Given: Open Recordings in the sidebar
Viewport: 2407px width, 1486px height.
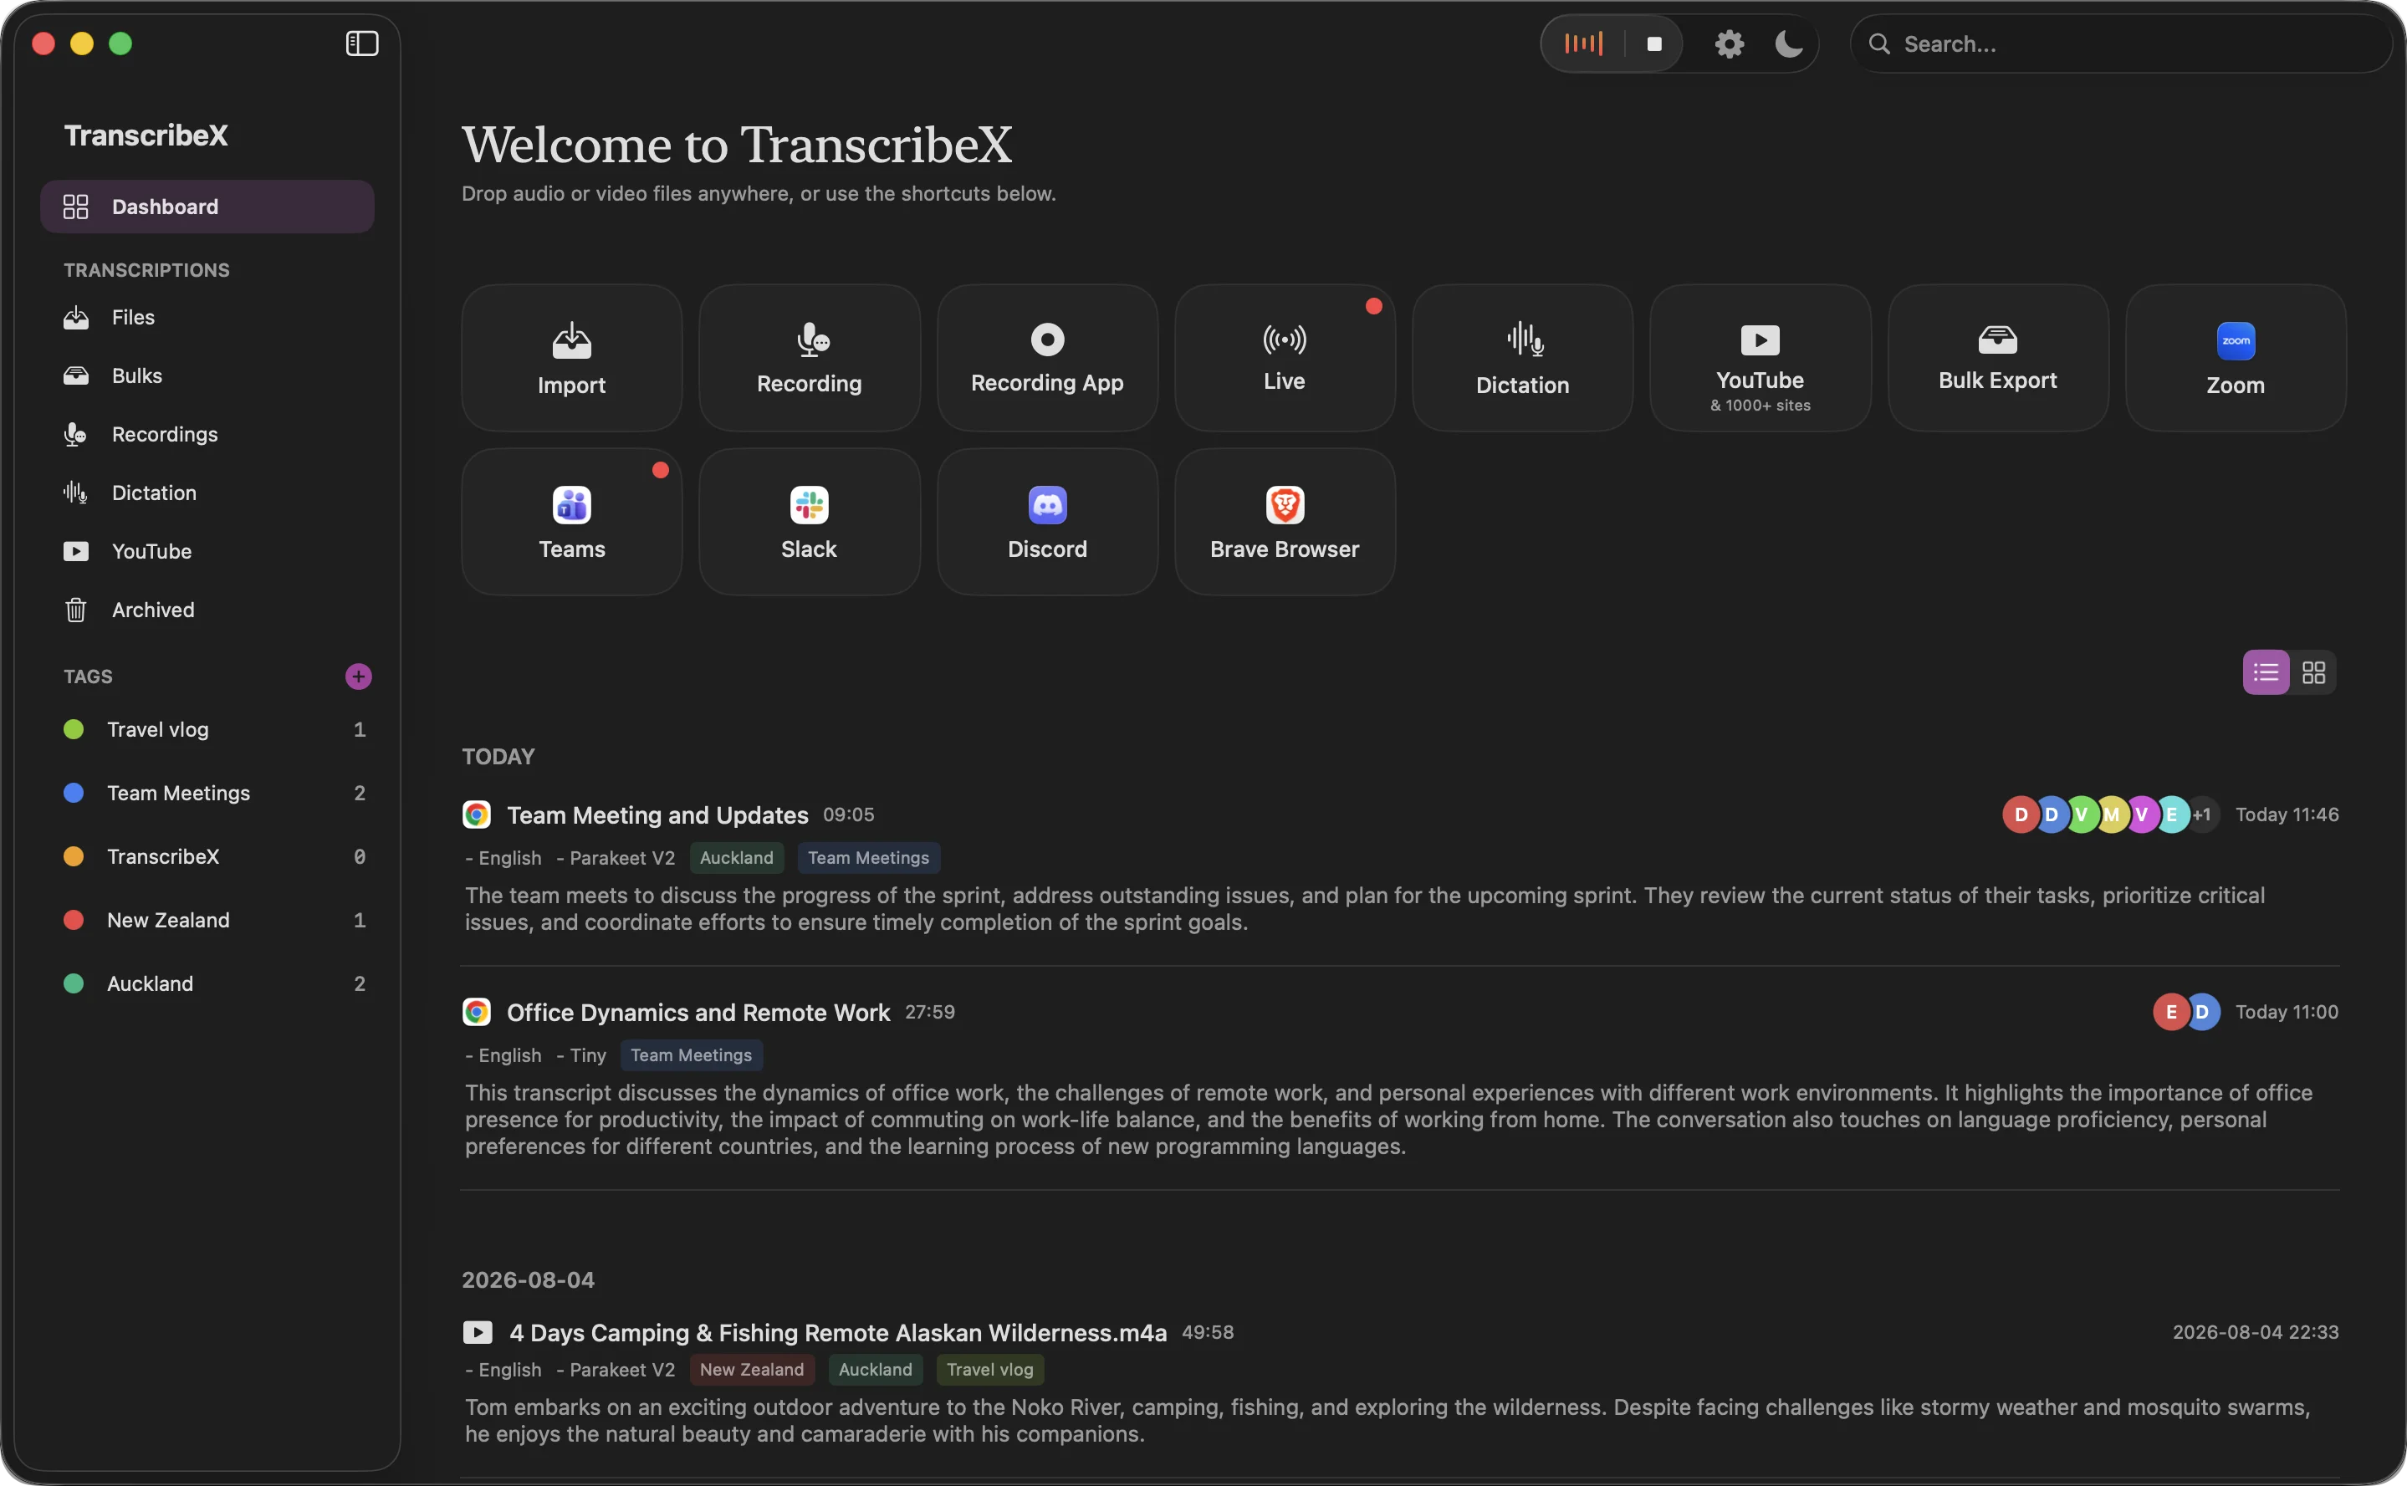Looking at the screenshot, I should pos(207,434).
